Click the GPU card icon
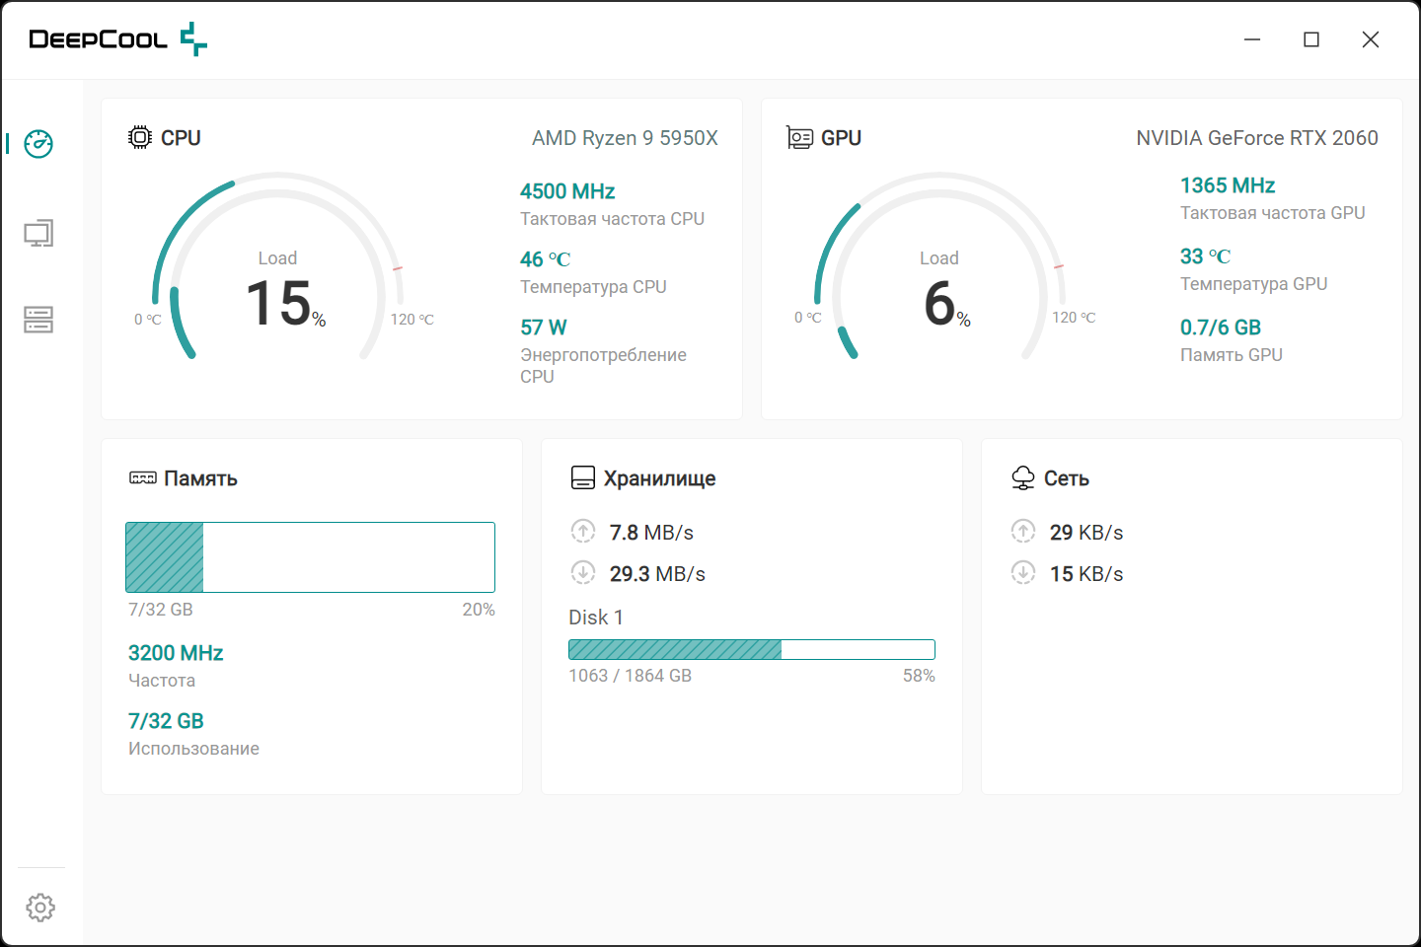Screen dimensions: 1421x947 coord(799,137)
